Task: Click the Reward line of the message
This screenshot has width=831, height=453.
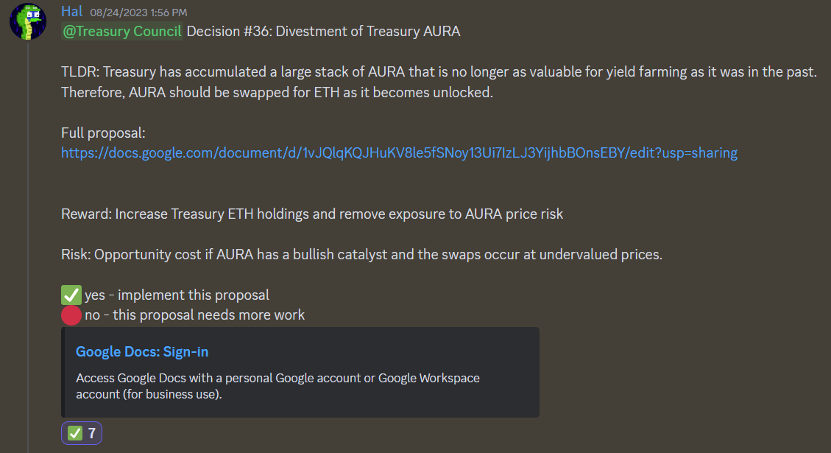Action: tap(312, 214)
